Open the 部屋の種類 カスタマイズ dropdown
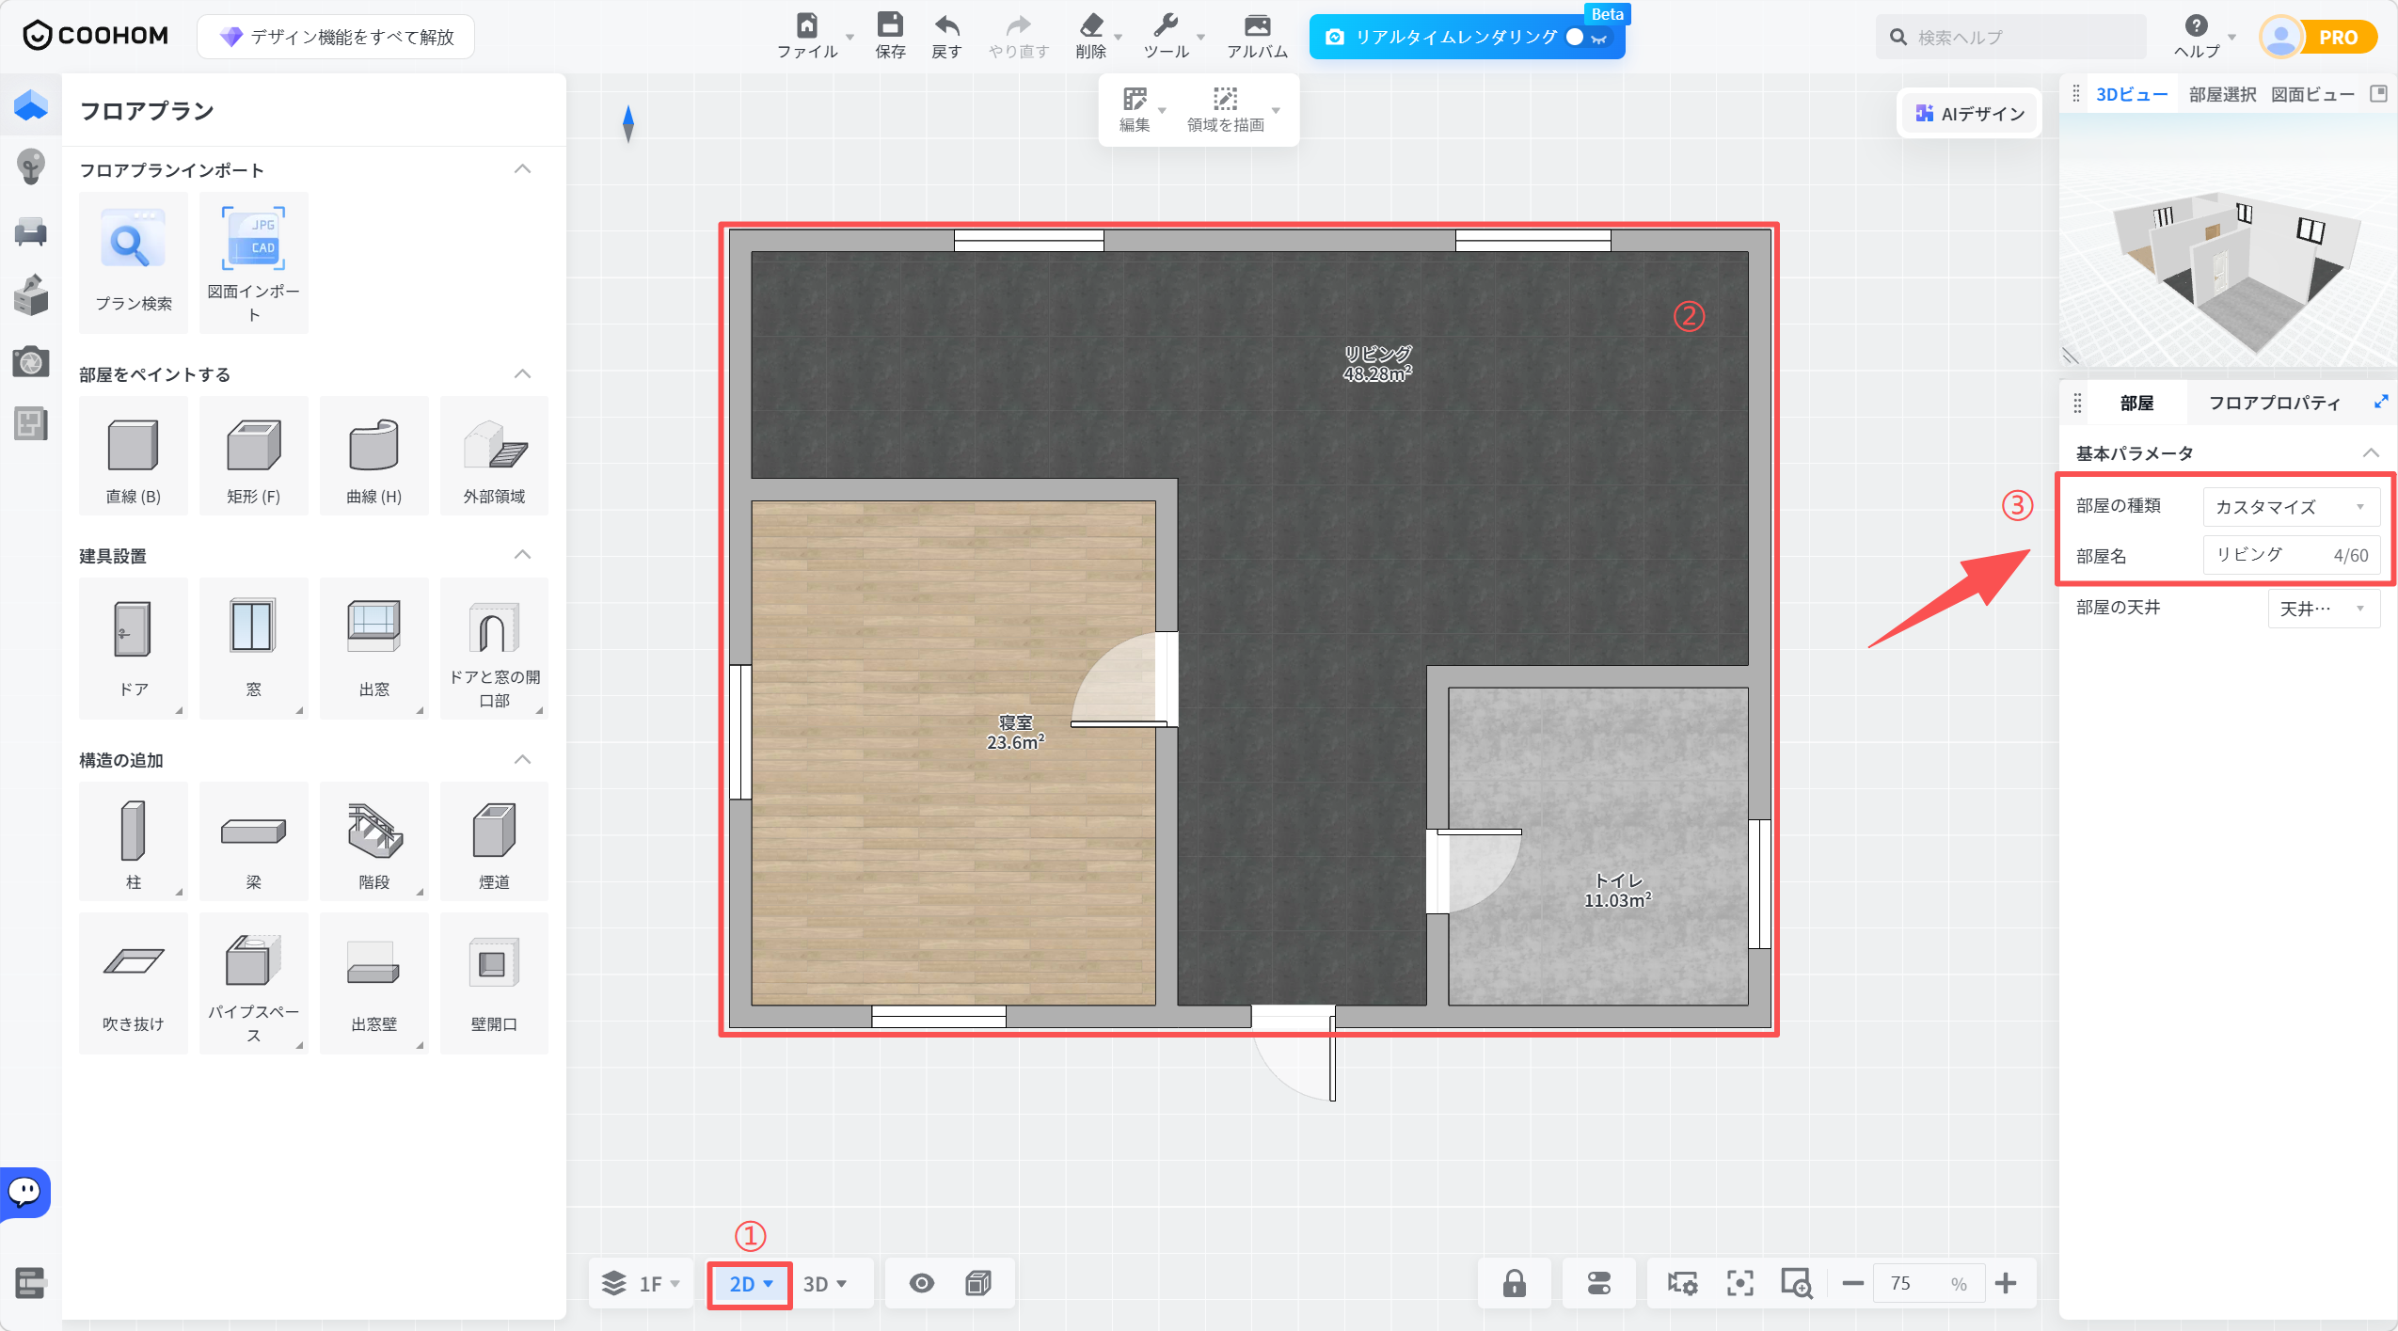 coord(2291,507)
